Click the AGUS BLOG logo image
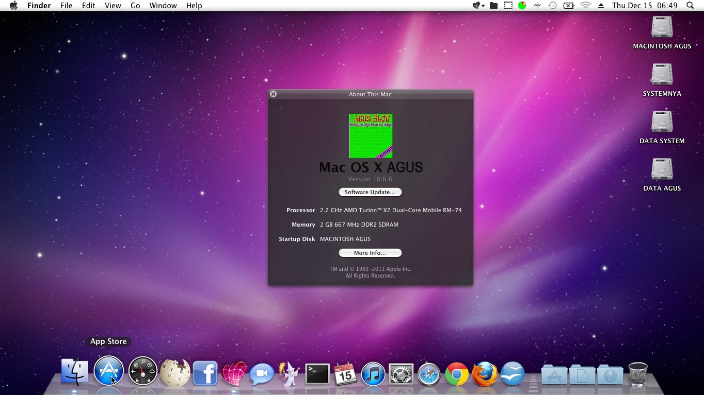Image resolution: width=704 pixels, height=395 pixels. [x=371, y=136]
